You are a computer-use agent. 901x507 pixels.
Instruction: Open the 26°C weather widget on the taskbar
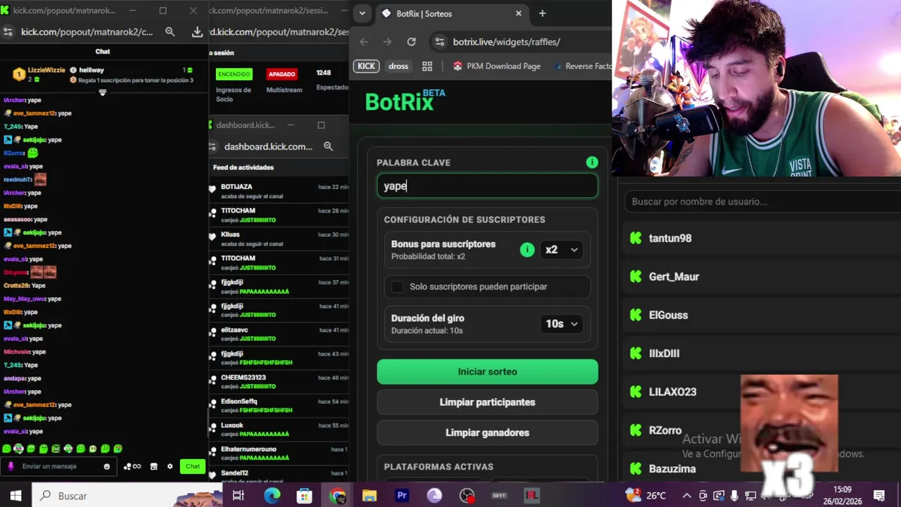pos(645,496)
